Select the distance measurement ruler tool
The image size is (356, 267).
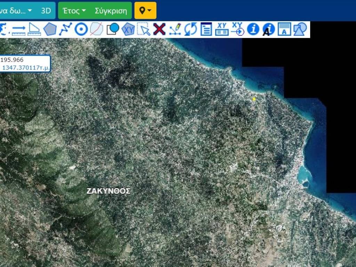click(x=19, y=30)
